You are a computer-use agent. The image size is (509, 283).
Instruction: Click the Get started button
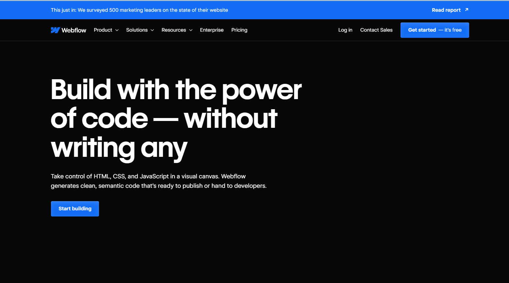click(435, 30)
